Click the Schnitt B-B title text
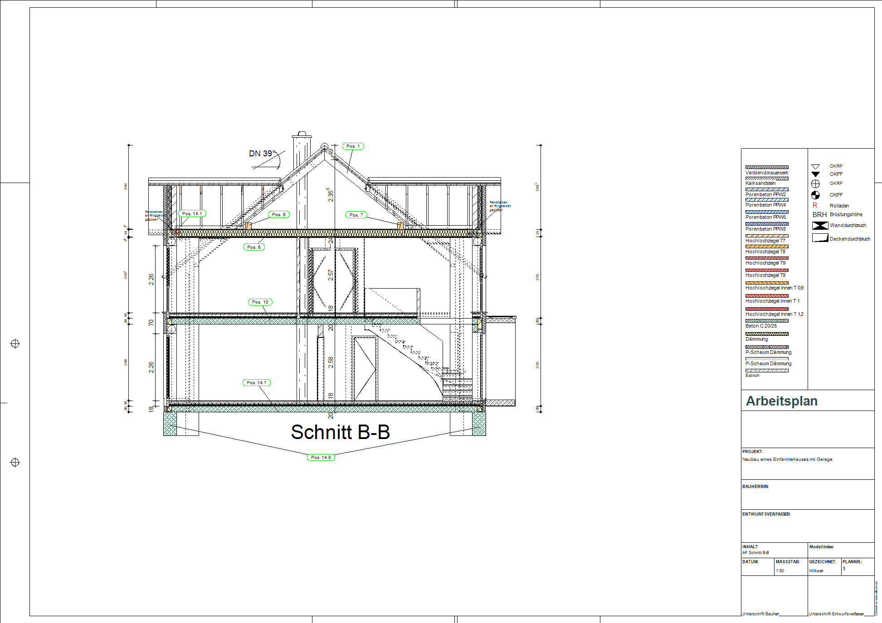Viewport: 882px width, 623px height. point(340,432)
